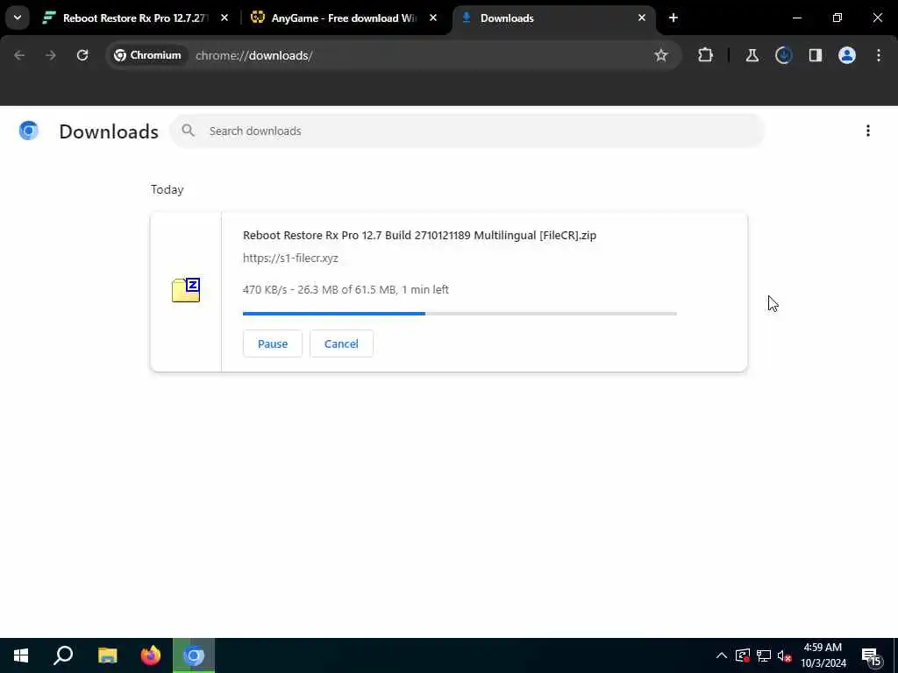This screenshot has height=673, width=898.
Task: Open the Reboot Restore Rx Pro zip filename
Action: [x=419, y=235]
